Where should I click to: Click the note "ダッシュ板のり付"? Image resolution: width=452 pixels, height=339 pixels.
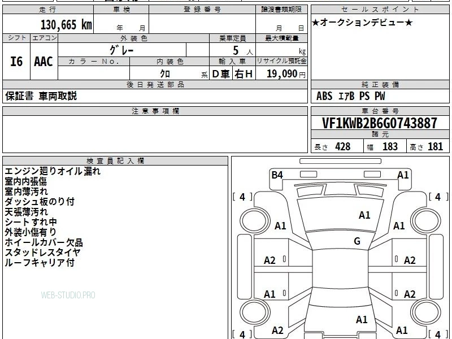(40, 202)
